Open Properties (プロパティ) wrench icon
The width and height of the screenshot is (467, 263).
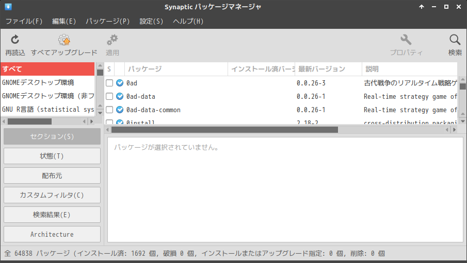tap(406, 40)
